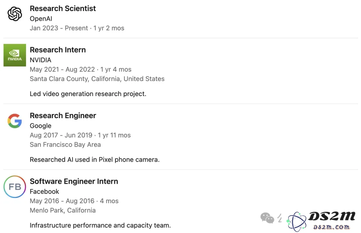Click the ds2m.com watermark text
This screenshot has height=233, width=361.
tap(332, 227)
